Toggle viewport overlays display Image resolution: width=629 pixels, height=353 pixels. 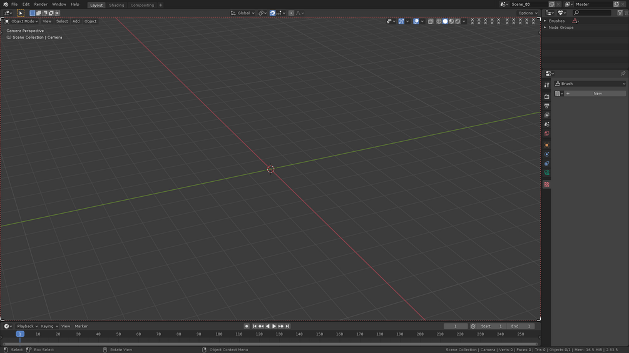416,21
